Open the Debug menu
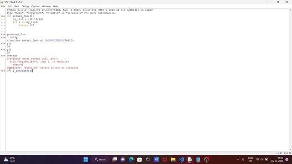Viewport: 292px width, 164px height. click(x=25, y=6)
